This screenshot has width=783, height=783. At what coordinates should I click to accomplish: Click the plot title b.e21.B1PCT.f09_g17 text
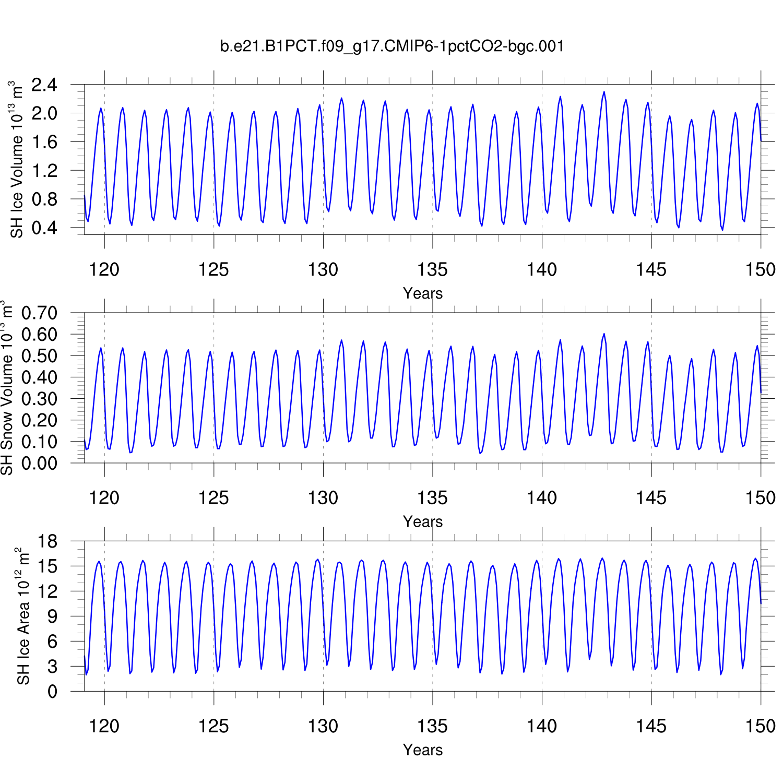coord(391,46)
